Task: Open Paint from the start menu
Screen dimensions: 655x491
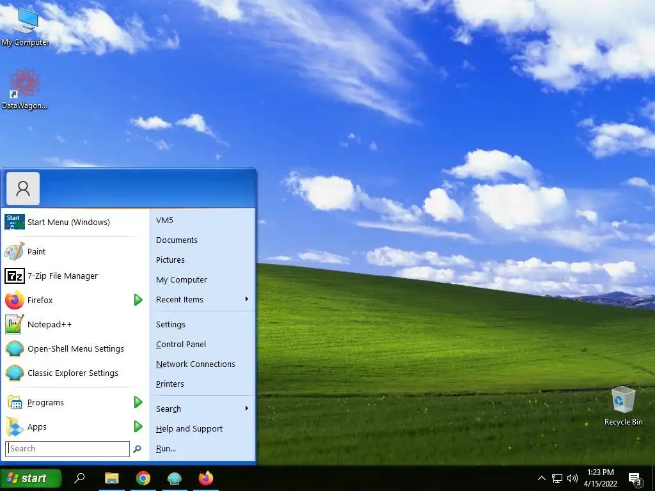Action: click(x=75, y=251)
